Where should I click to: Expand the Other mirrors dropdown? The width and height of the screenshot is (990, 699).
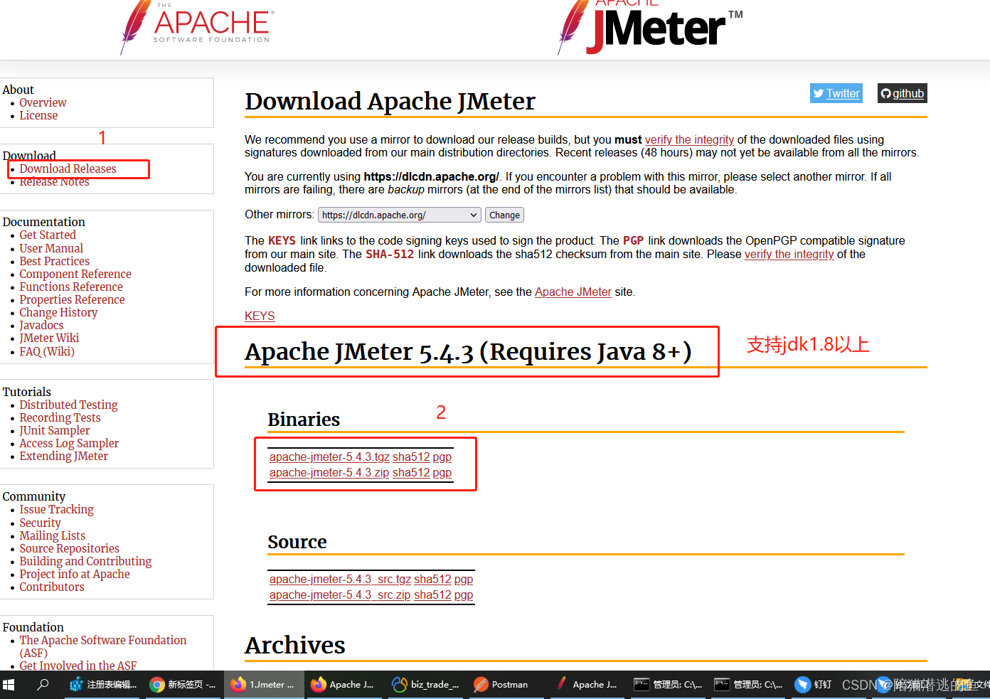(x=400, y=215)
